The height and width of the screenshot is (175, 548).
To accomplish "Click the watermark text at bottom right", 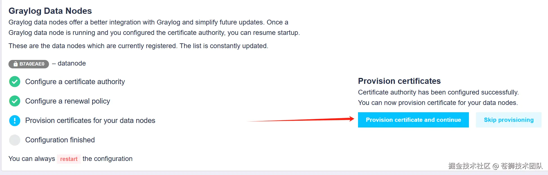I will pos(495,166).
